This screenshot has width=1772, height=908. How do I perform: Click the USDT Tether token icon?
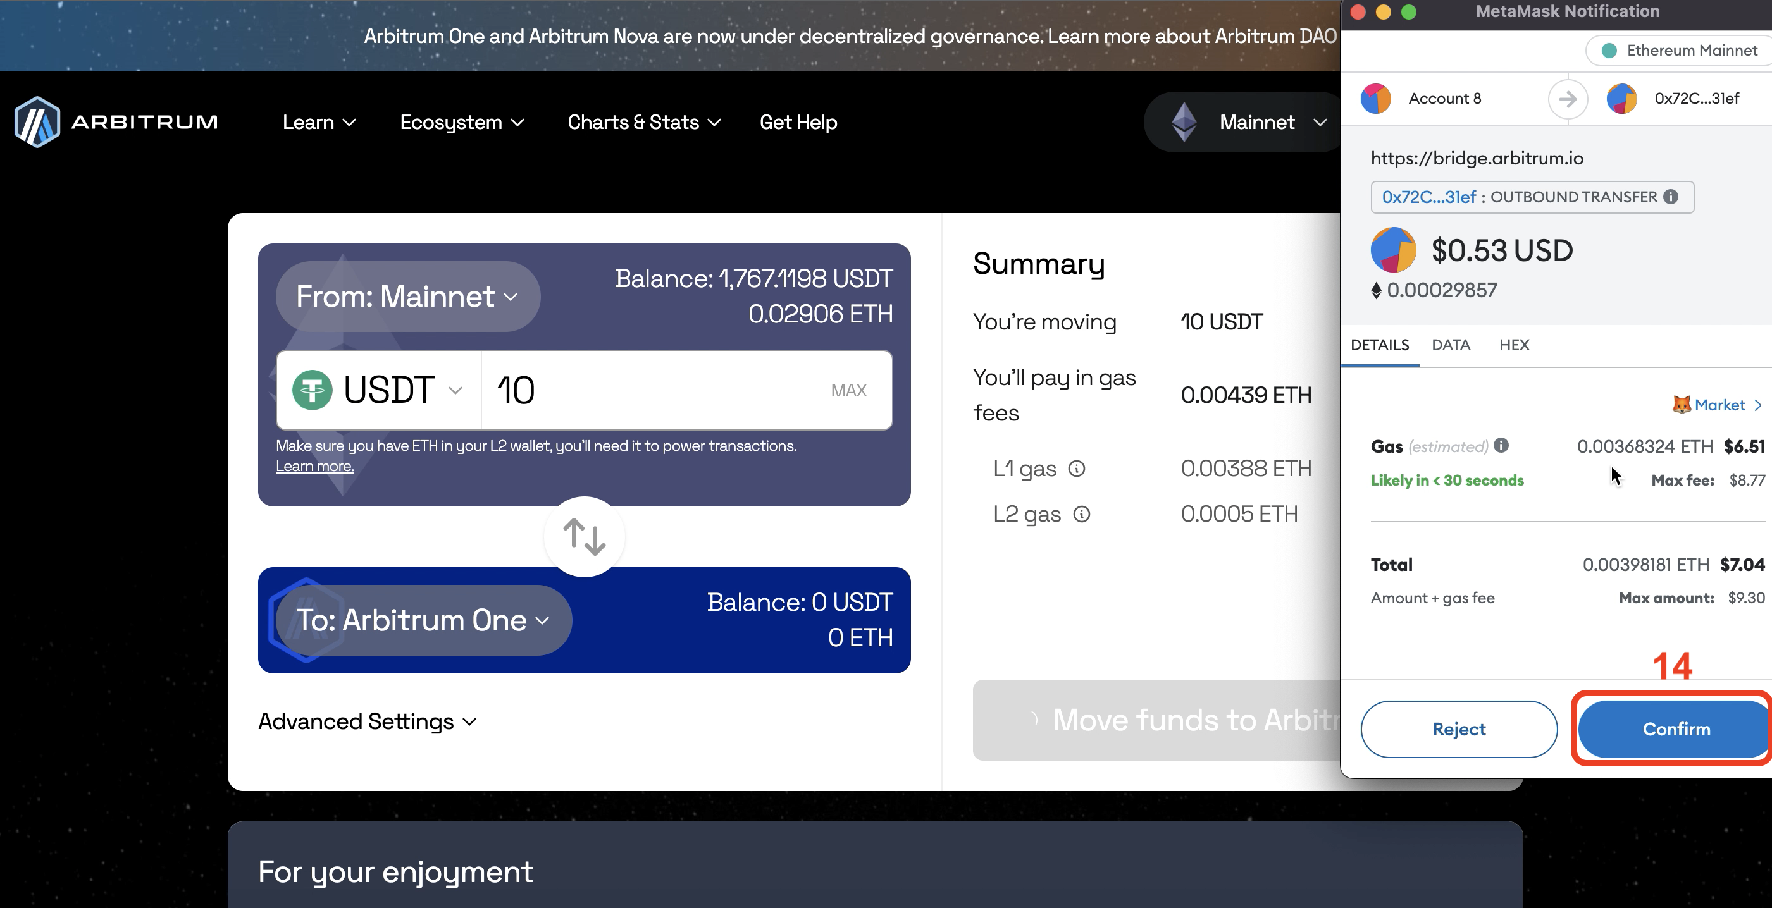point(313,390)
